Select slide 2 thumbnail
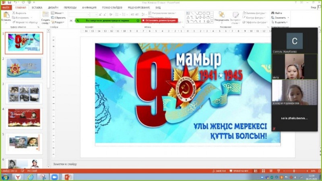This screenshot has width=322, height=181. (24, 68)
